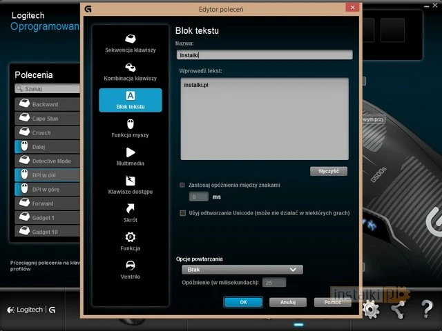Close the Edytor poleceń dialog
The height and width of the screenshot is (331, 442).
point(352,8)
